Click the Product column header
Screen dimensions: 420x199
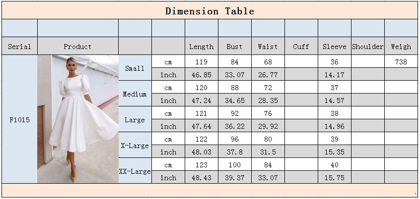click(78, 46)
